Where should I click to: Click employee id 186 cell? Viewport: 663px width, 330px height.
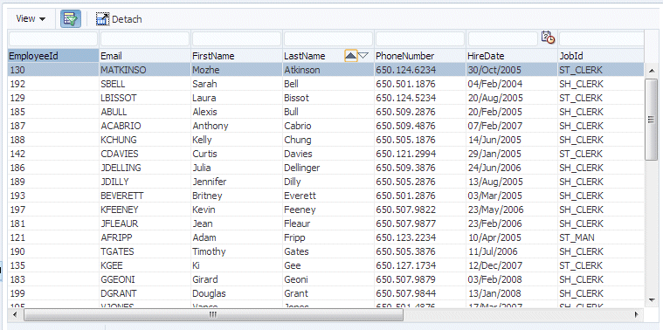tap(53, 168)
